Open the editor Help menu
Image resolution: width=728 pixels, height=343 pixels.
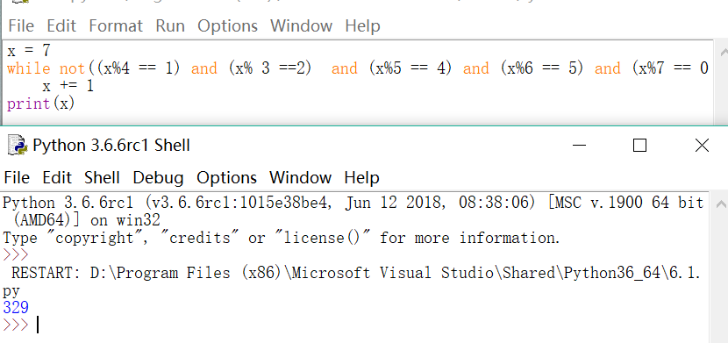pos(362,26)
